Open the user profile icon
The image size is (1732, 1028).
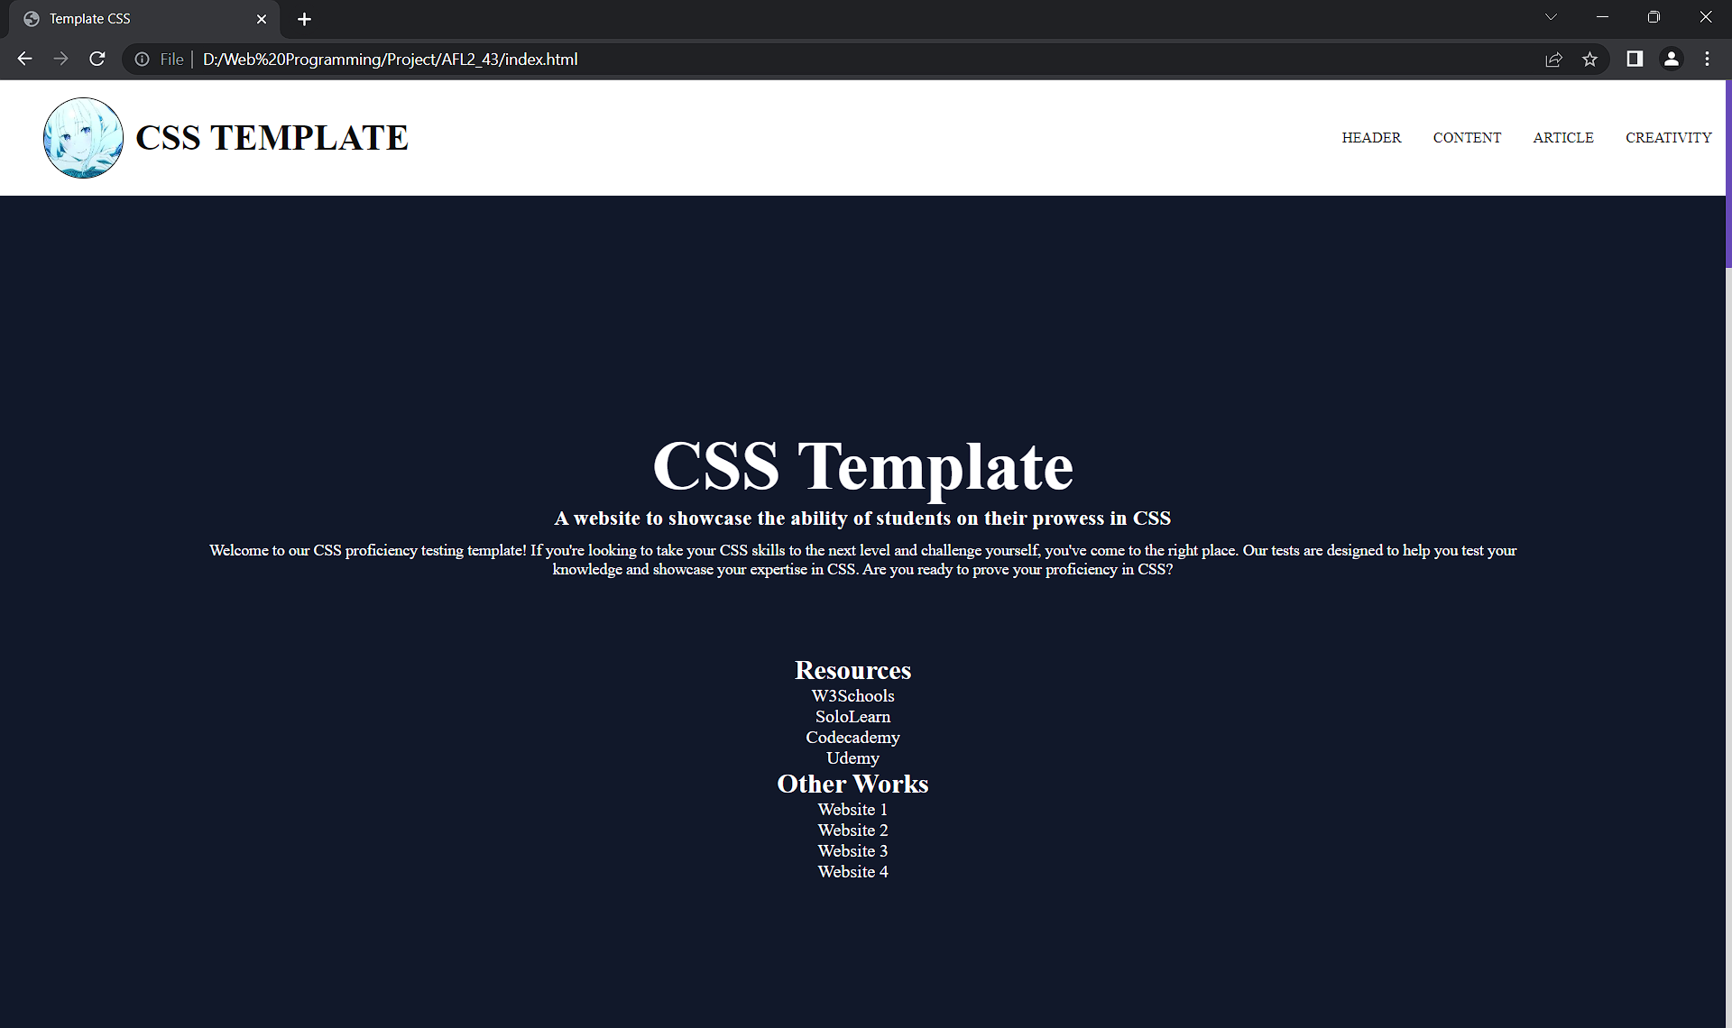tap(1671, 59)
